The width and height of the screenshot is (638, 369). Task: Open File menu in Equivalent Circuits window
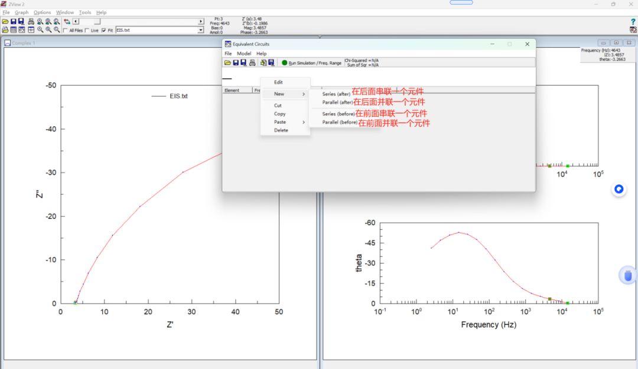228,54
